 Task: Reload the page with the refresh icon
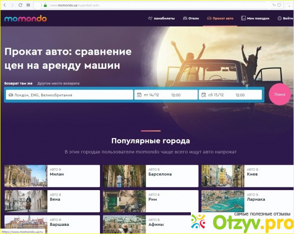21,5
